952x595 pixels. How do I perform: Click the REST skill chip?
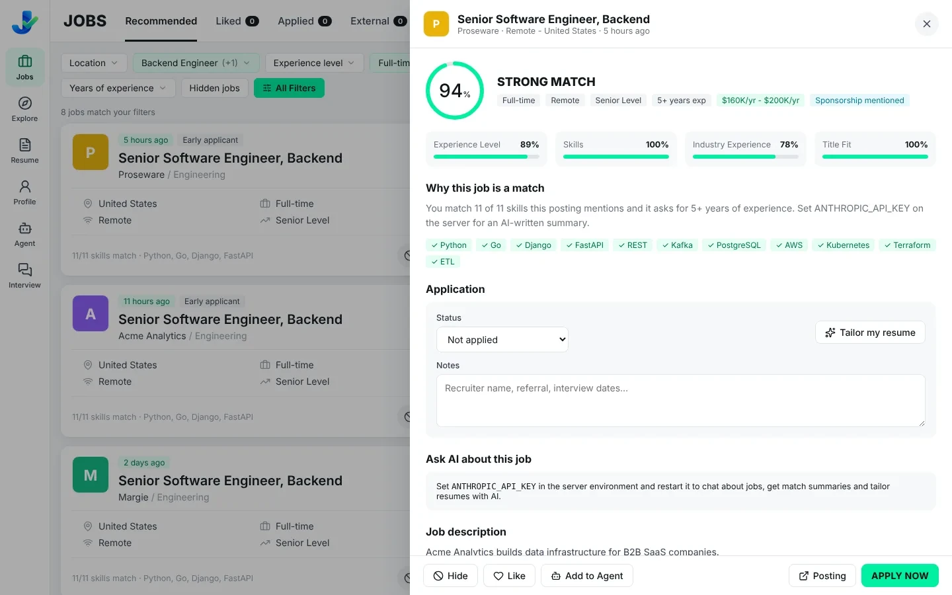click(x=633, y=245)
